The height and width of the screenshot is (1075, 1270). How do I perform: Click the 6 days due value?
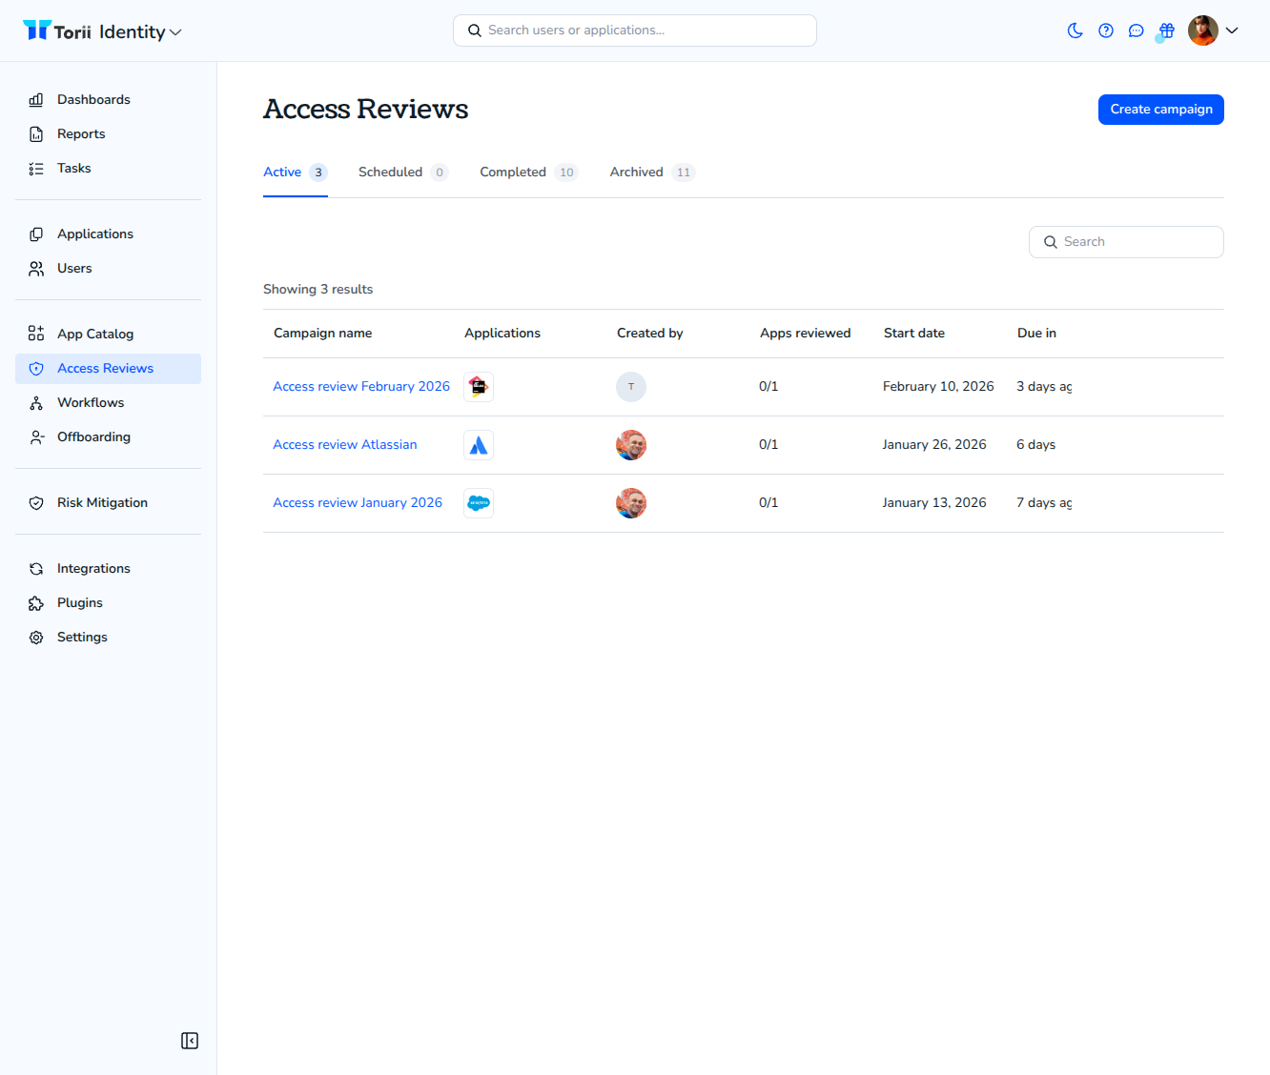tap(1035, 444)
